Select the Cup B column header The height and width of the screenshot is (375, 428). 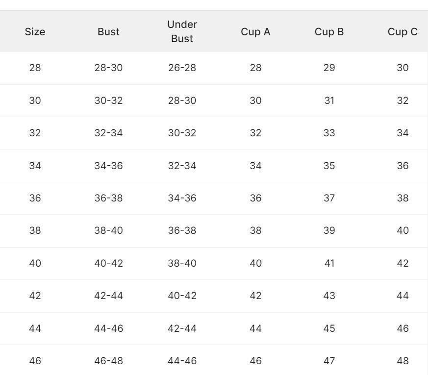(x=329, y=32)
